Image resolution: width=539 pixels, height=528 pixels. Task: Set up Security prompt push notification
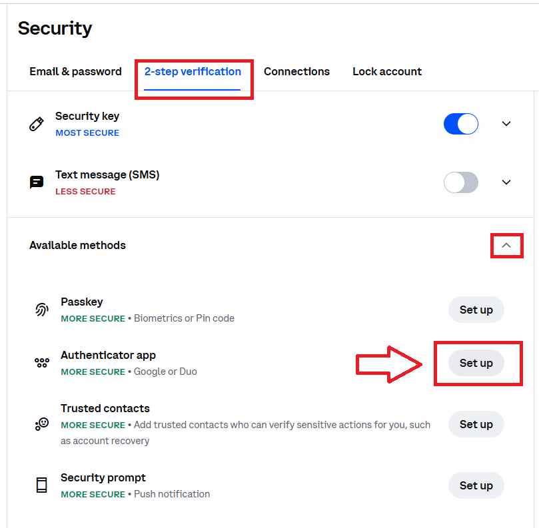click(476, 485)
